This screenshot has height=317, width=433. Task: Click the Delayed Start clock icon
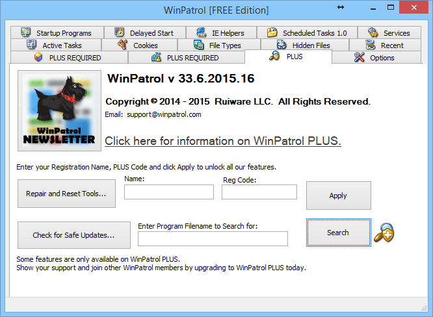click(119, 32)
